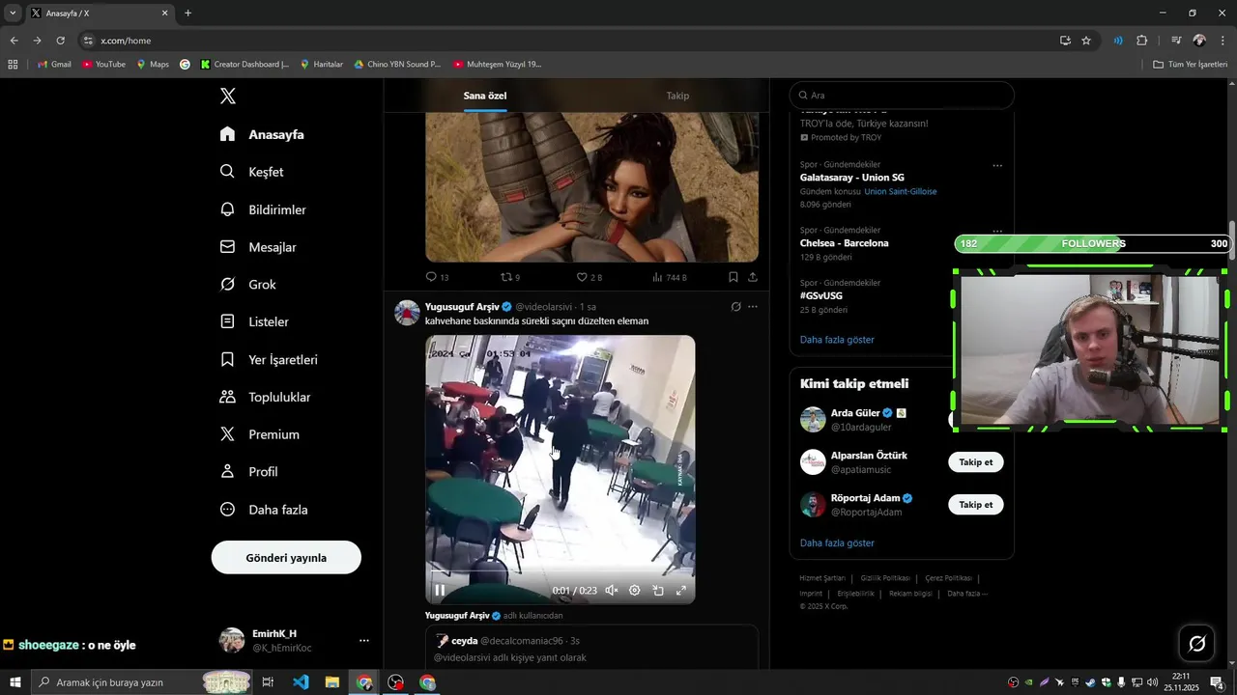
Task: Open Gizlilik Politikası footer link
Action: click(x=885, y=578)
